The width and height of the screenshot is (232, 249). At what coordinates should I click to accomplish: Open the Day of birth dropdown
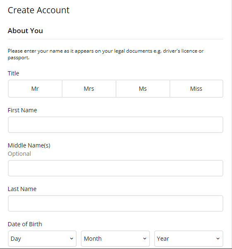[42, 239]
